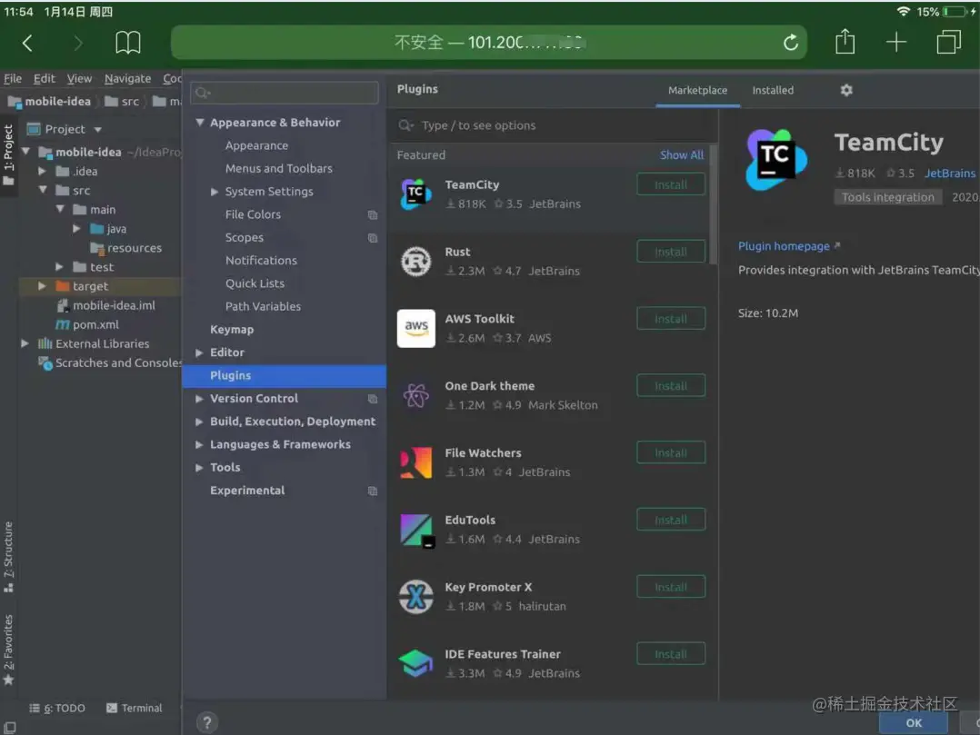Click Show All featured plugins
The width and height of the screenshot is (980, 735).
click(681, 154)
